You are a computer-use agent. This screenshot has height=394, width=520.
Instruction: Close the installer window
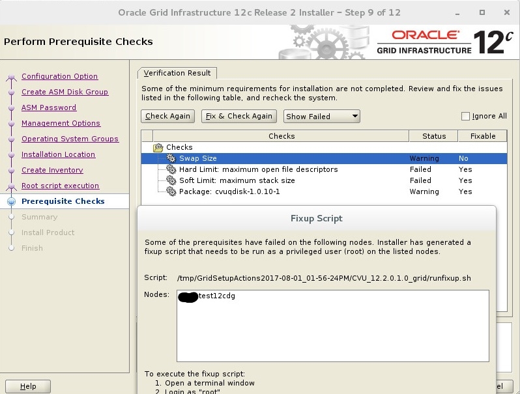tap(507, 12)
